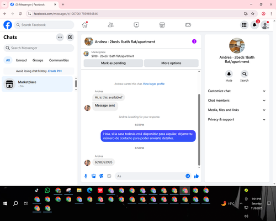Open the Marketplace icon in top navigation

(162, 25)
